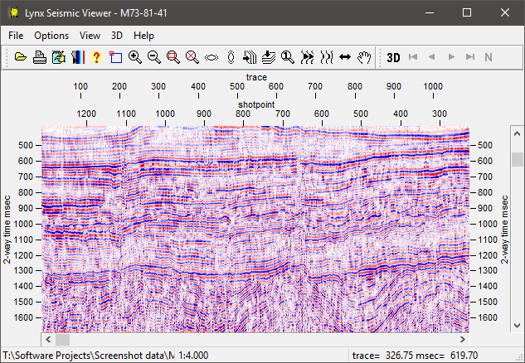Click the trace axis label 500
525x363 pixels.
(237, 86)
